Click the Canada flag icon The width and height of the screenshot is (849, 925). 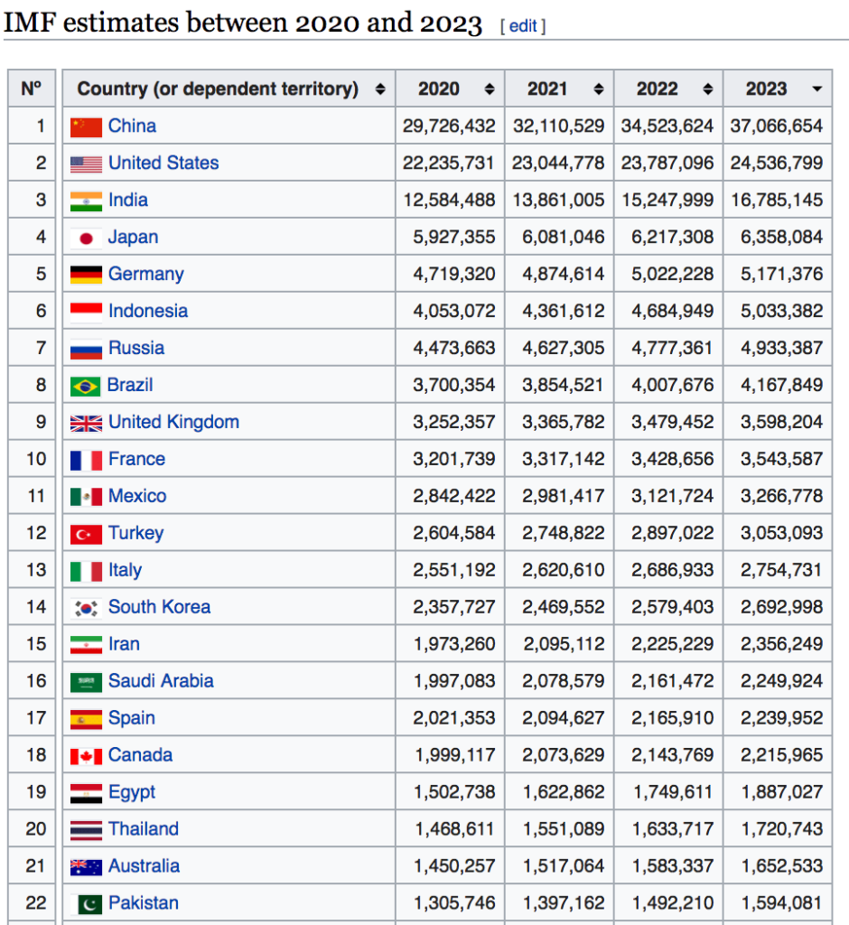coord(86,756)
